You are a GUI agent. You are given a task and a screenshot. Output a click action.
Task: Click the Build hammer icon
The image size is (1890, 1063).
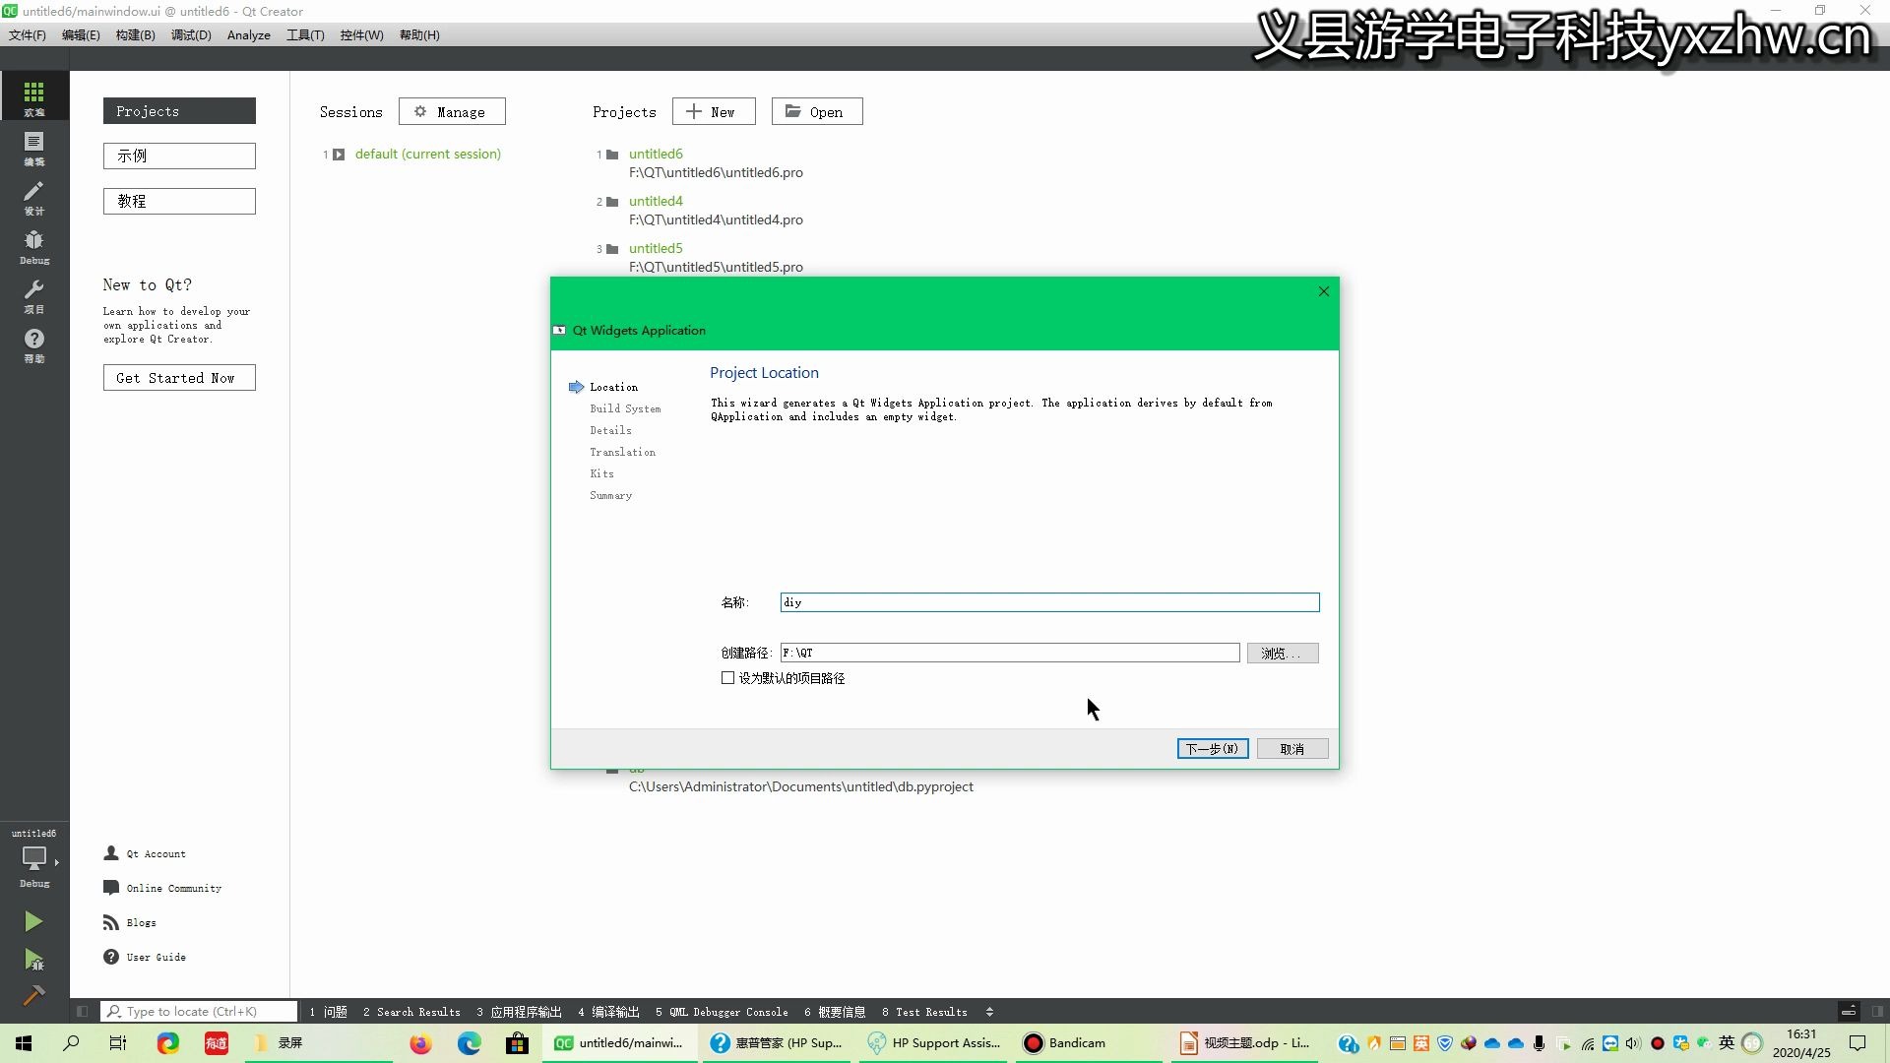[33, 995]
